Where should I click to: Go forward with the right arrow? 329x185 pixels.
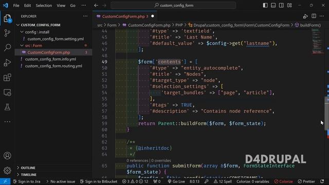pos(104,6)
